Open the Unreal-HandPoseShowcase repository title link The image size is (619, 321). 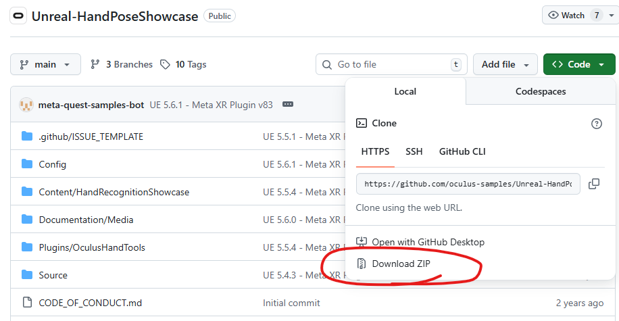115,16
